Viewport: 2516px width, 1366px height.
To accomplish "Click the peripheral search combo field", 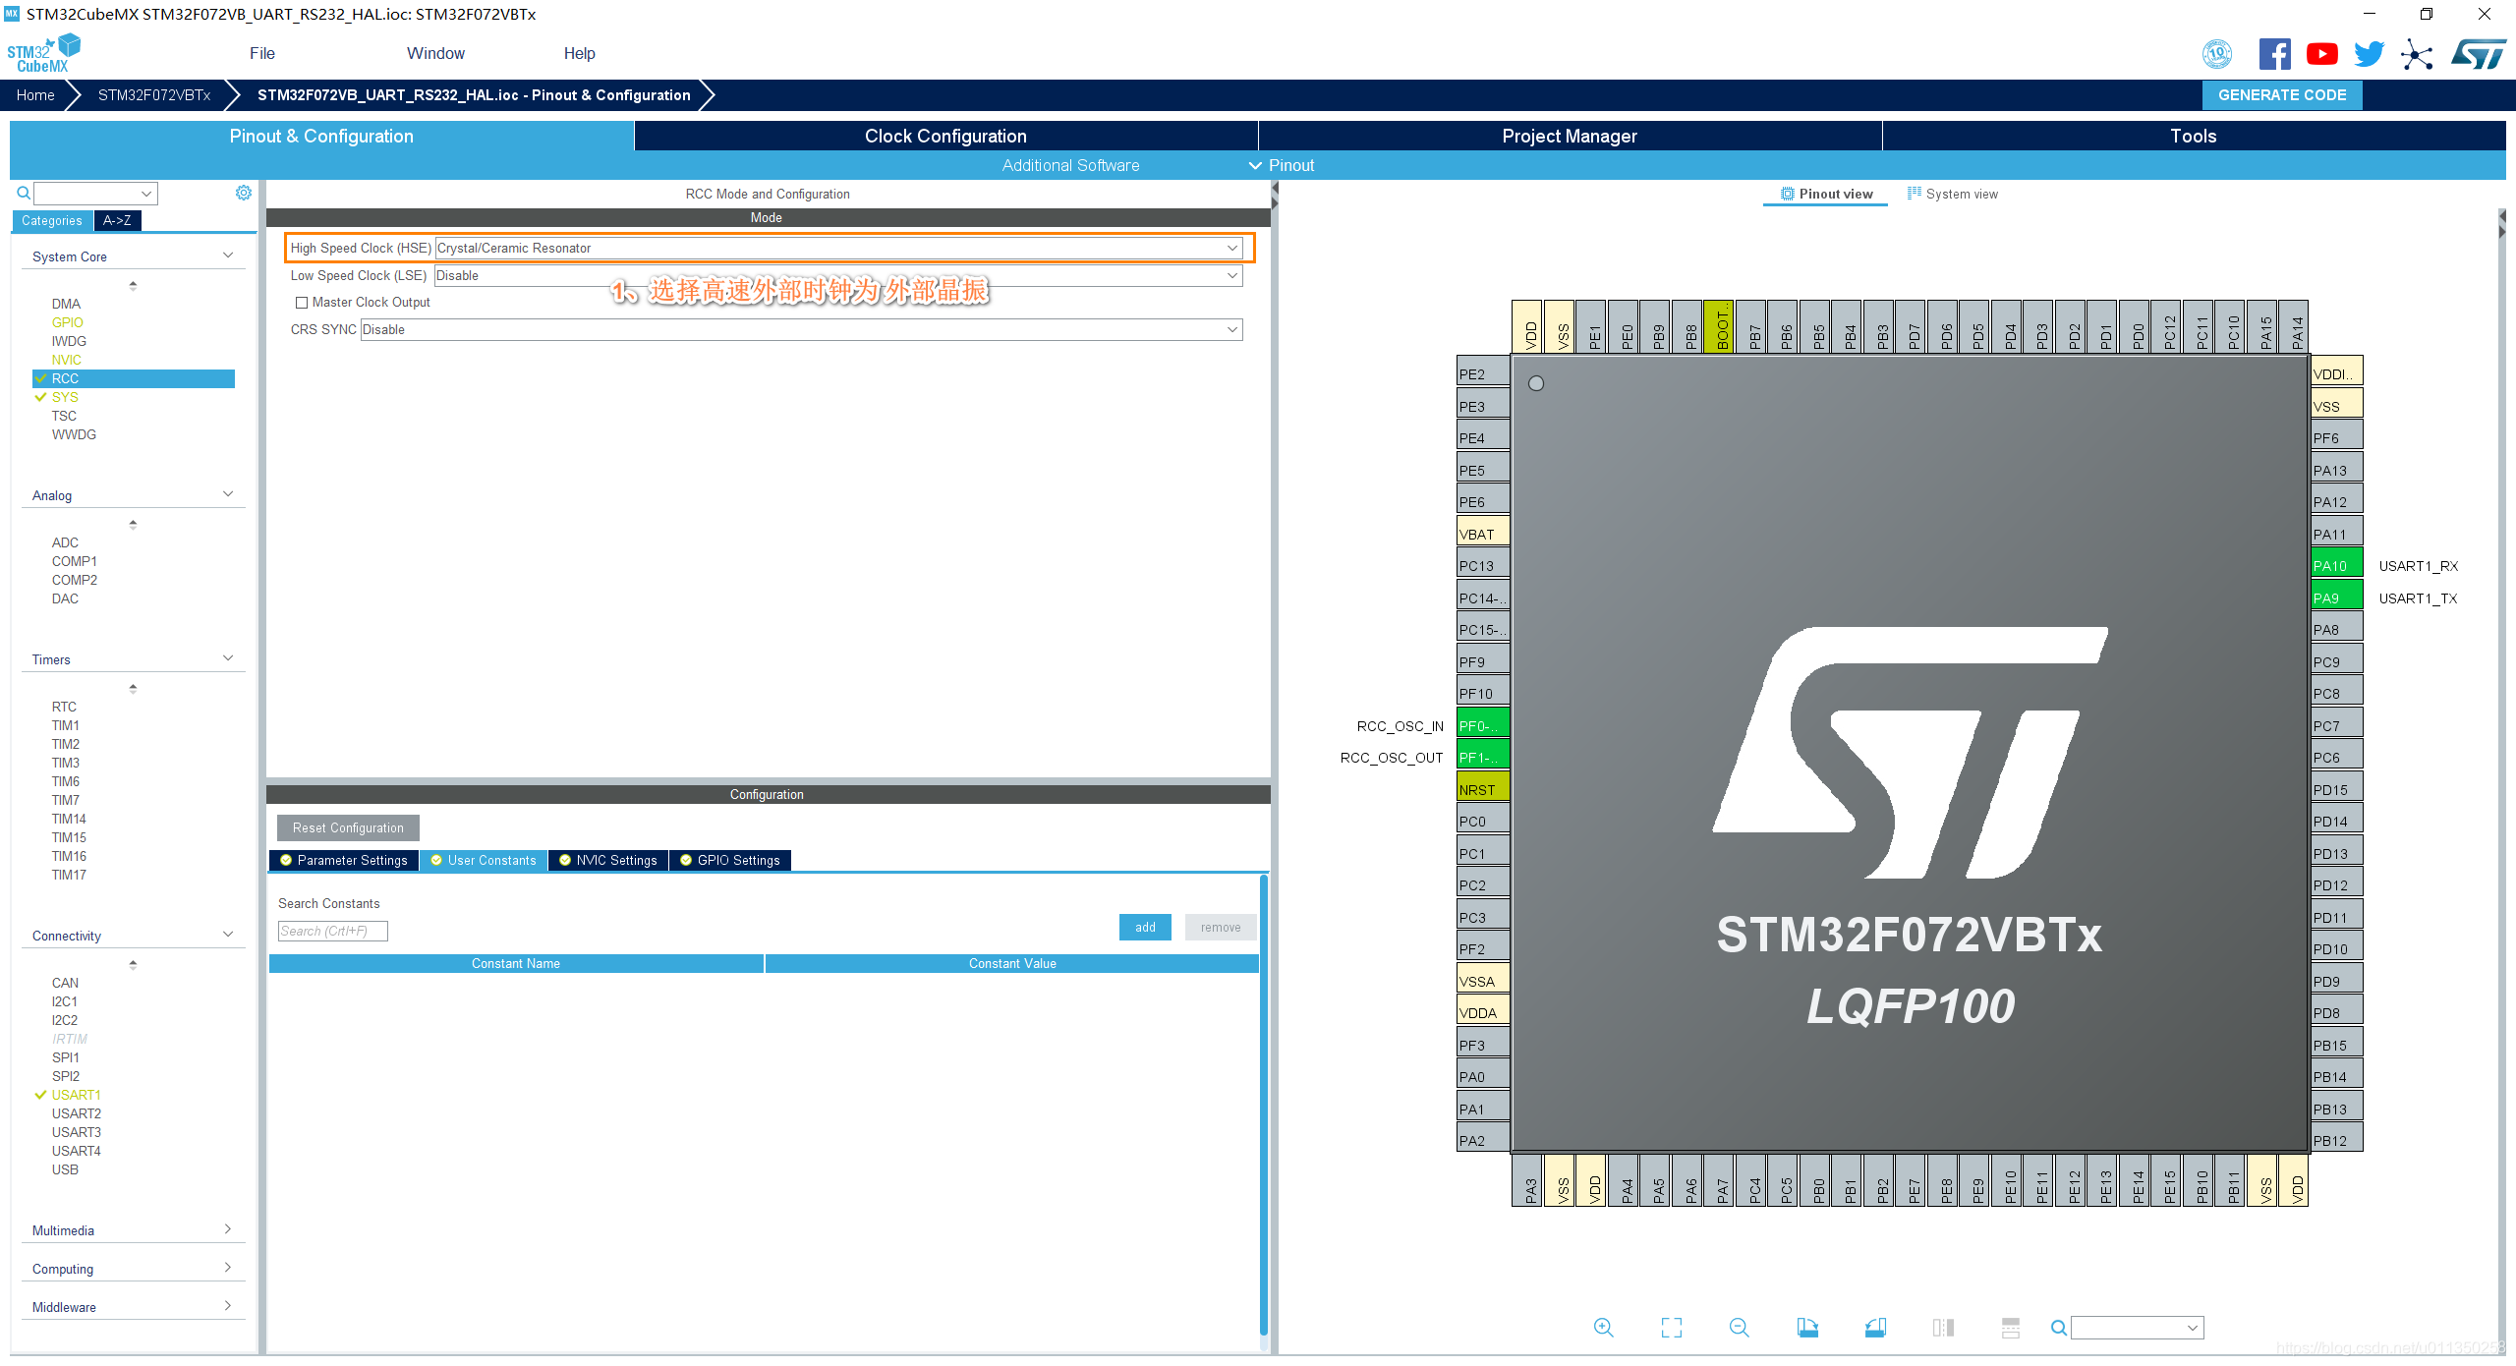I will pos(95,193).
